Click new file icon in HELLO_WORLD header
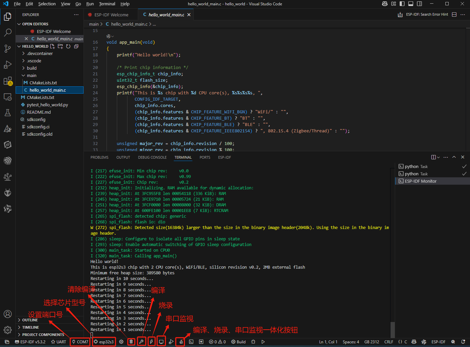Screen dimensions: 470x347 pos(52,46)
